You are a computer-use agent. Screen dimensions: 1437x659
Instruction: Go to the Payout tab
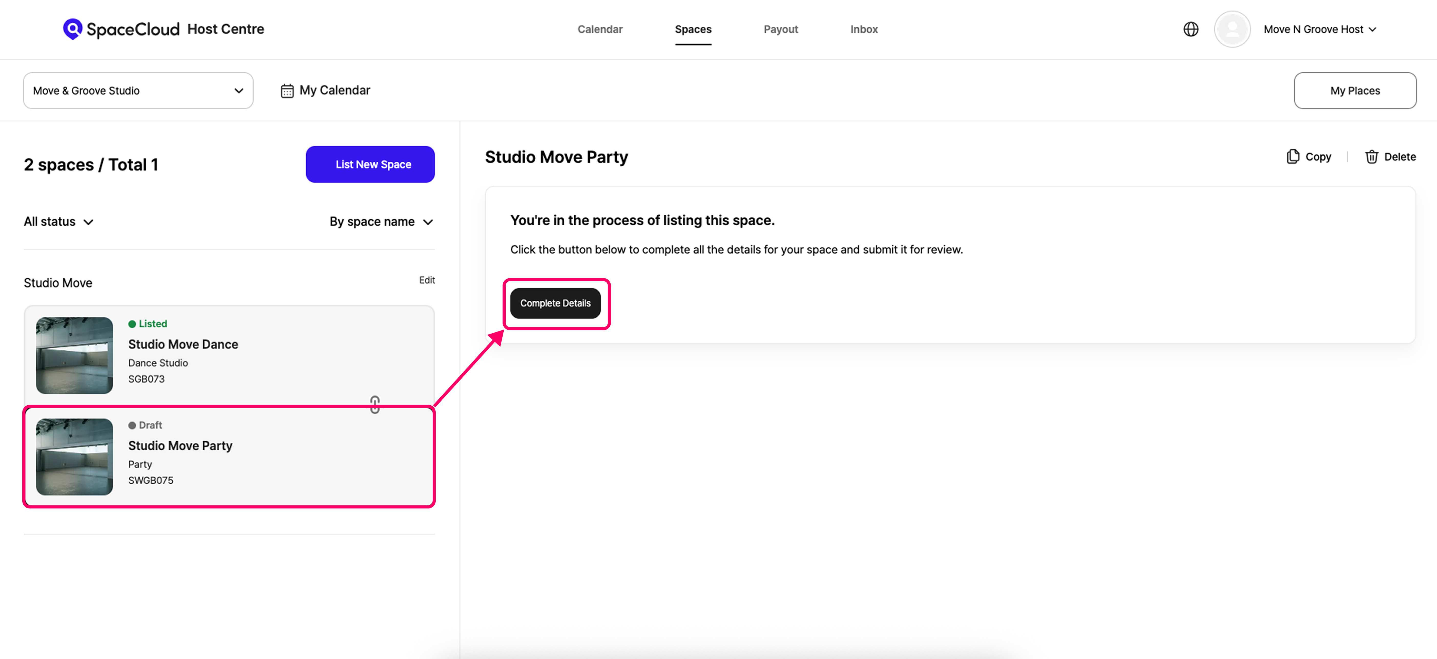[x=780, y=29]
